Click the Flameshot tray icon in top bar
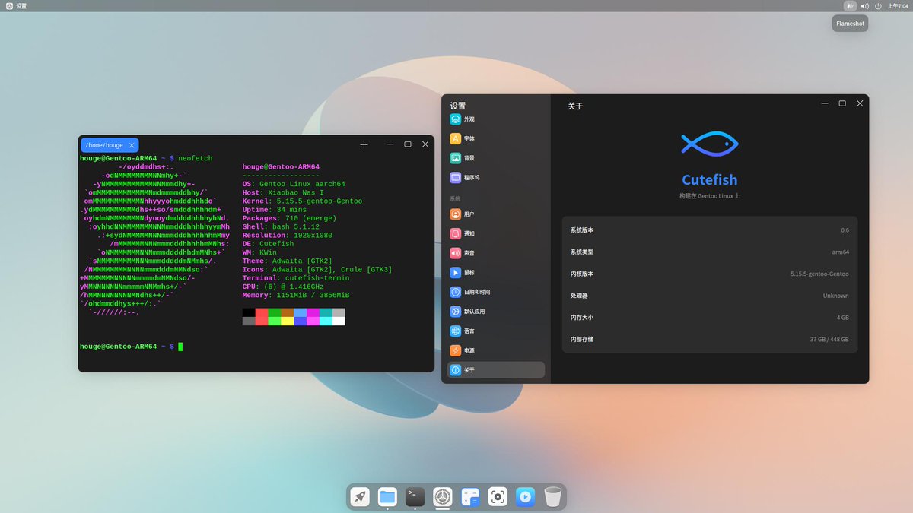The height and width of the screenshot is (513, 913). coord(851,6)
